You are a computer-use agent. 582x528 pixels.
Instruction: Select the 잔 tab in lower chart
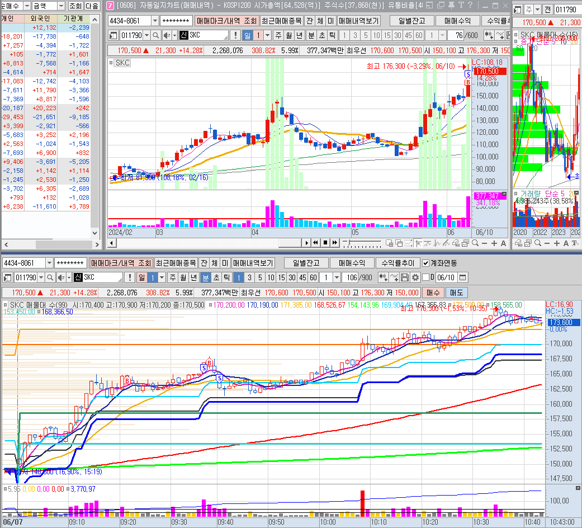pyautogui.click(x=204, y=263)
